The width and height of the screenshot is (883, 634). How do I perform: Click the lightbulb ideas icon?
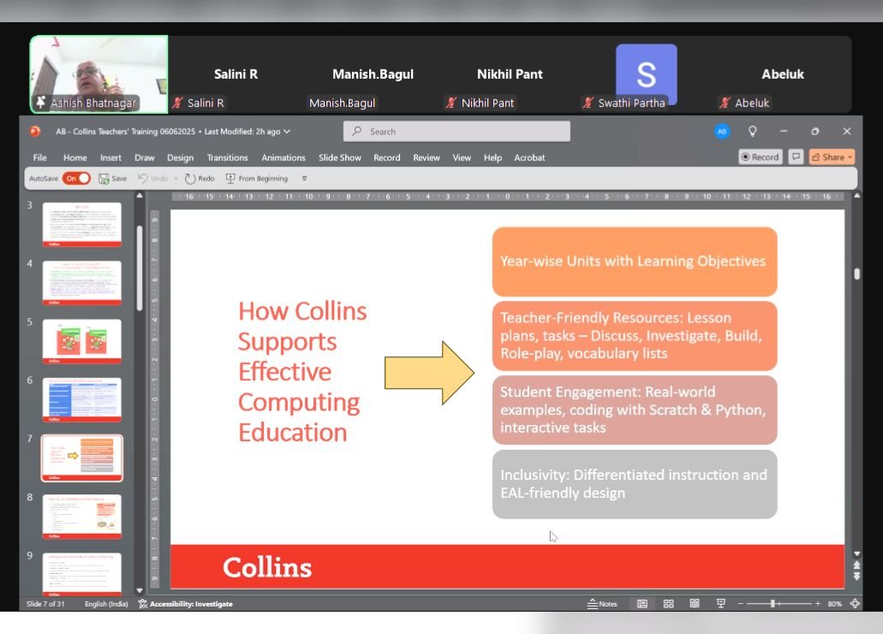tap(752, 131)
